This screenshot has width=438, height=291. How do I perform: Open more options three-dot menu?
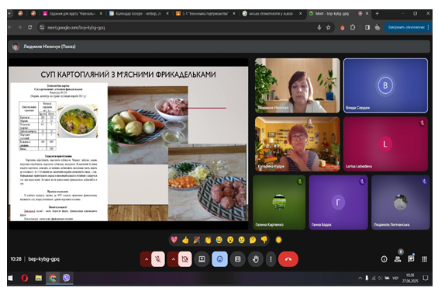[x=271, y=259]
